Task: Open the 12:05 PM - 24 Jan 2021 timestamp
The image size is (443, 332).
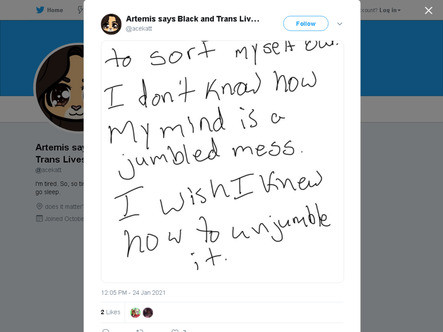Action: [133, 293]
